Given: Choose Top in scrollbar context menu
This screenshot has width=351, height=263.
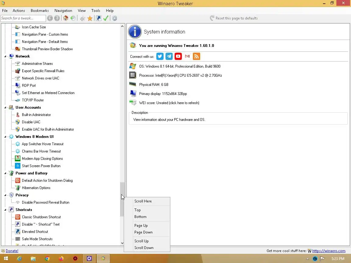Looking at the screenshot, I should 147,210.
